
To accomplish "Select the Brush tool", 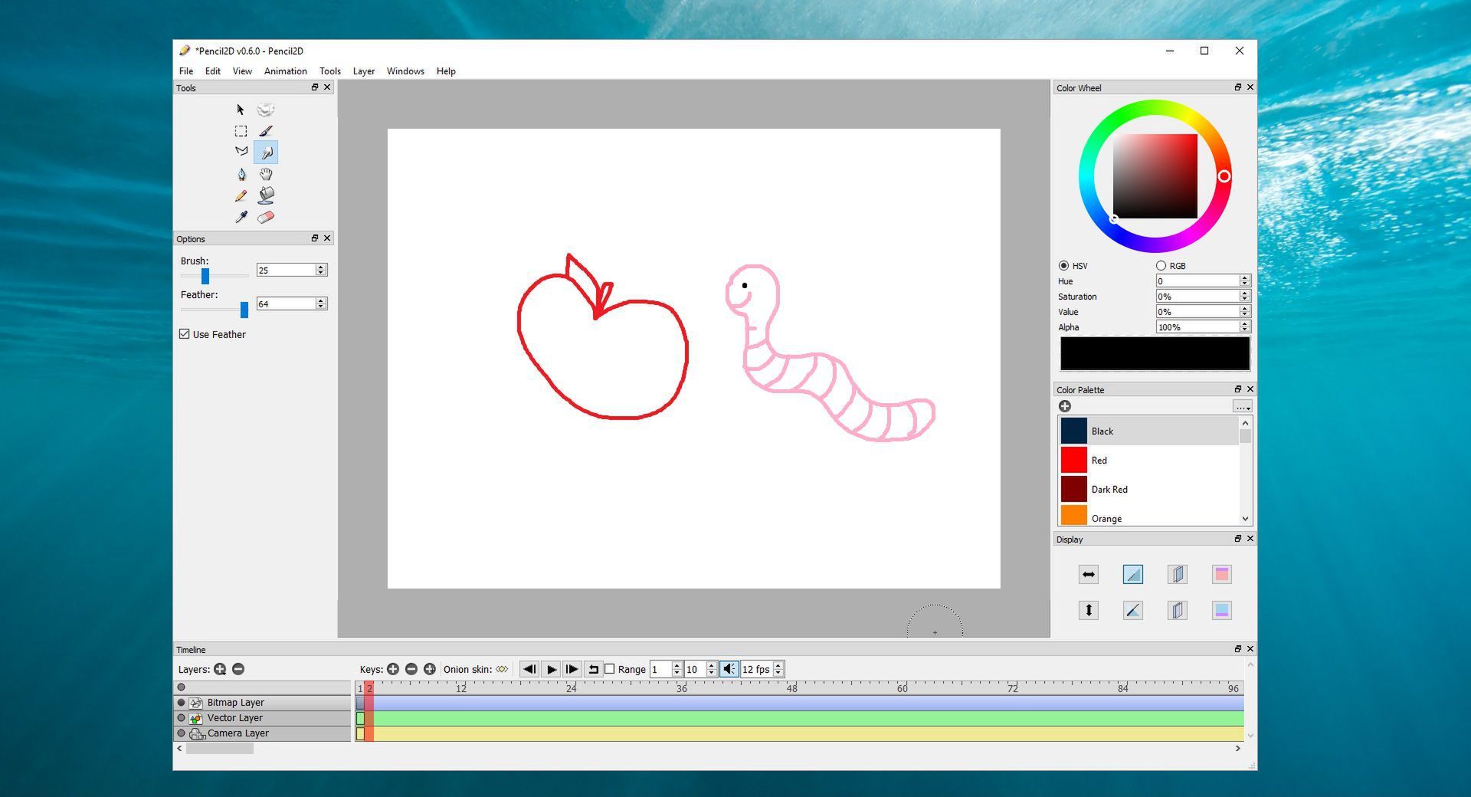I will click(x=266, y=130).
